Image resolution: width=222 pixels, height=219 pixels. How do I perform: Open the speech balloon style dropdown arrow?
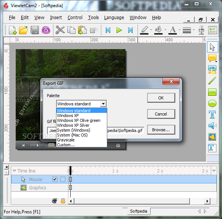(x=216, y=61)
